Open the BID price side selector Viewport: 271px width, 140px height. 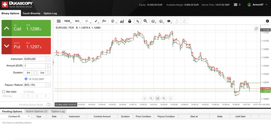[x=78, y=21]
